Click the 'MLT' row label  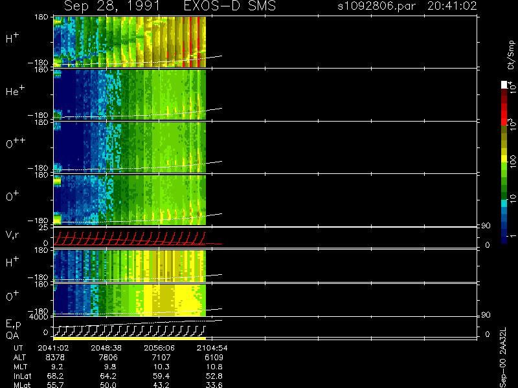click(21, 367)
